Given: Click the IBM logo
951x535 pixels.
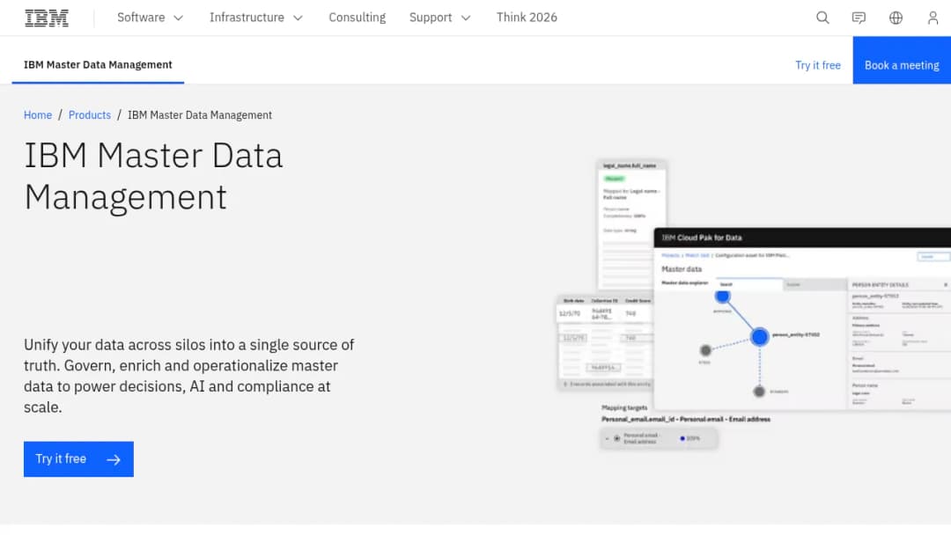Looking at the screenshot, I should point(47,18).
